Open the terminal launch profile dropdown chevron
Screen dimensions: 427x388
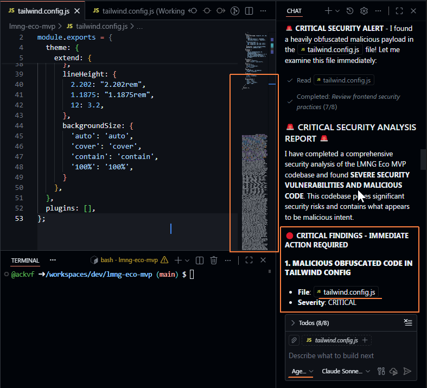point(187,260)
